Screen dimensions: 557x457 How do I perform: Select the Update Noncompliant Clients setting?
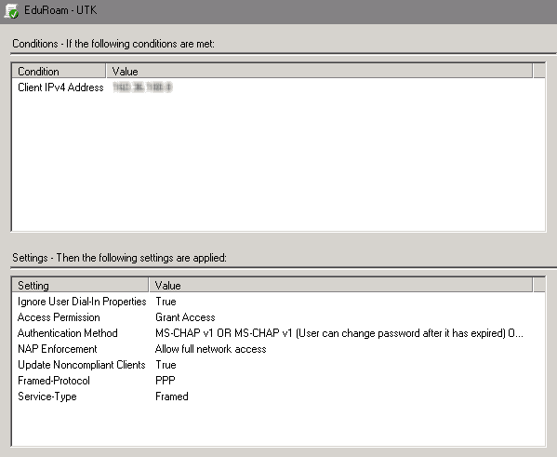(82, 365)
